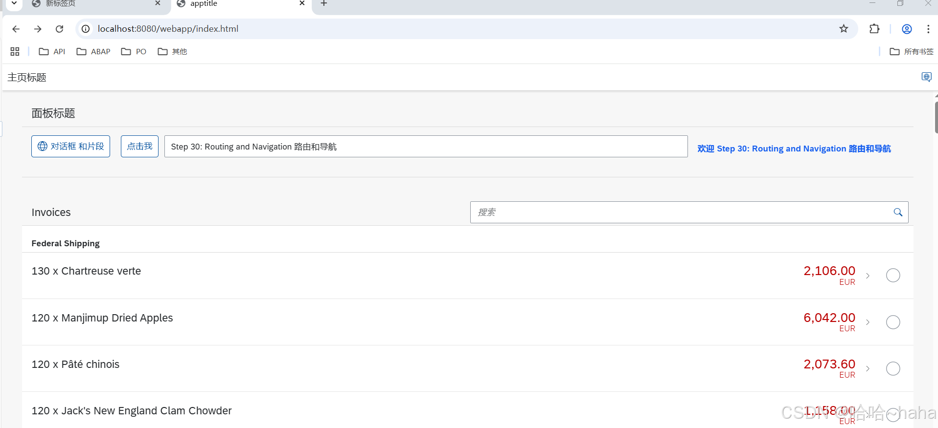Open the apps grid shortcut
The image size is (938, 428).
pyautogui.click(x=15, y=51)
